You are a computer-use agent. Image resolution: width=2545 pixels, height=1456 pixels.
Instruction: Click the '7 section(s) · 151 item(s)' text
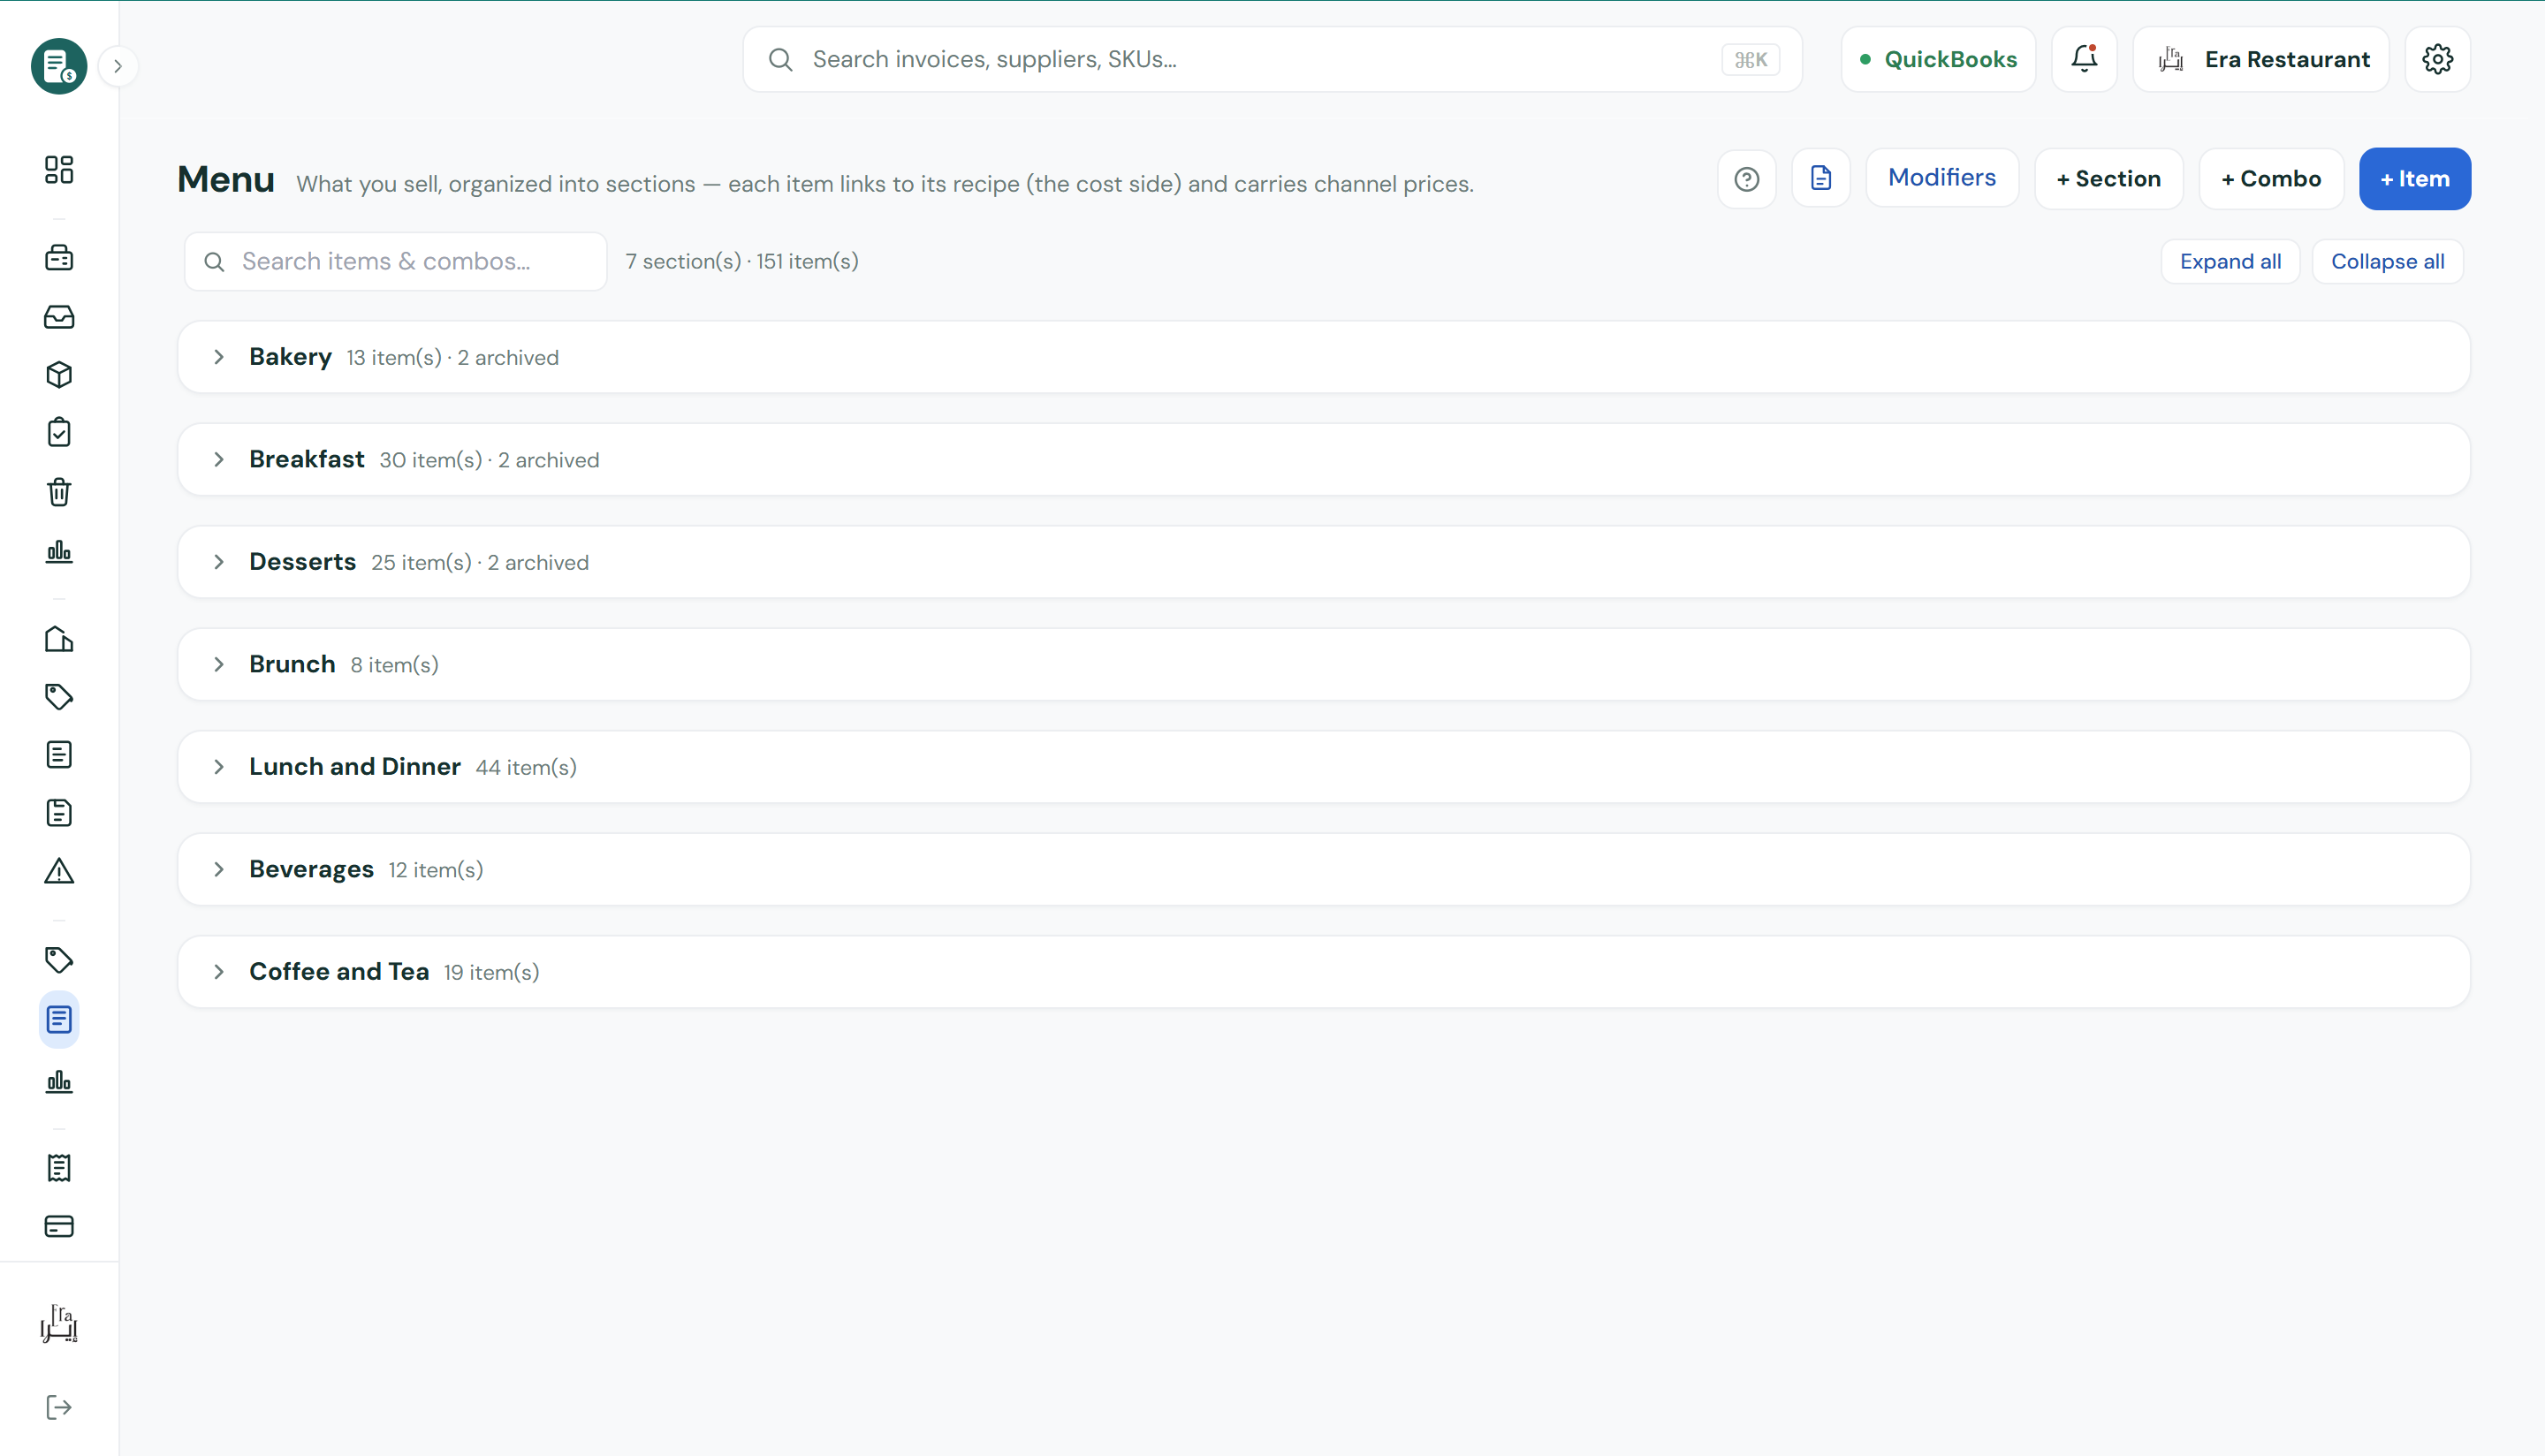click(x=742, y=261)
